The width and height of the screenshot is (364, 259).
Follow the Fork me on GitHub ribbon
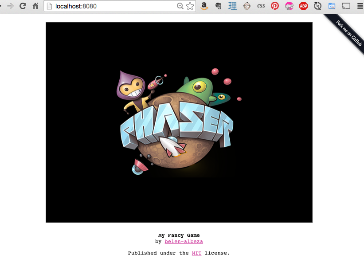tap(348, 33)
